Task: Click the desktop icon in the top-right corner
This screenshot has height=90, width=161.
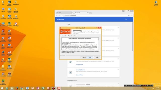Action: point(156,3)
